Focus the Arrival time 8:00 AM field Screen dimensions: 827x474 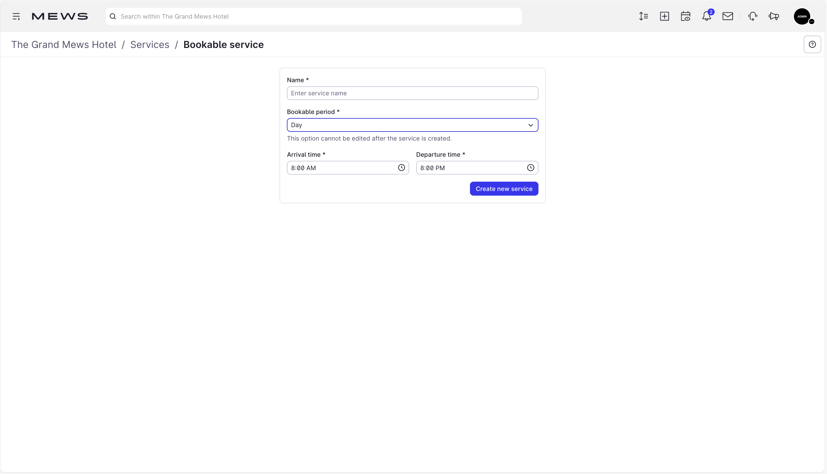(348, 168)
